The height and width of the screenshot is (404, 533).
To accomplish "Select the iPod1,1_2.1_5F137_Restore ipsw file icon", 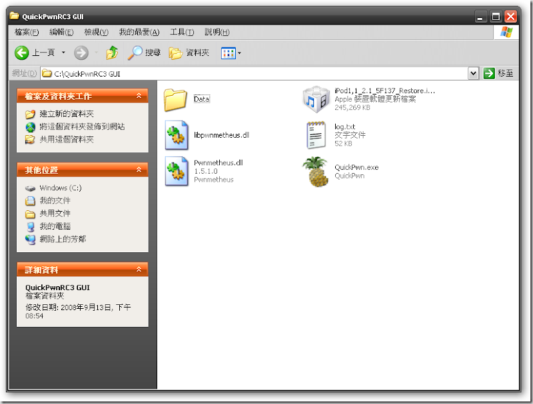I will [x=316, y=99].
